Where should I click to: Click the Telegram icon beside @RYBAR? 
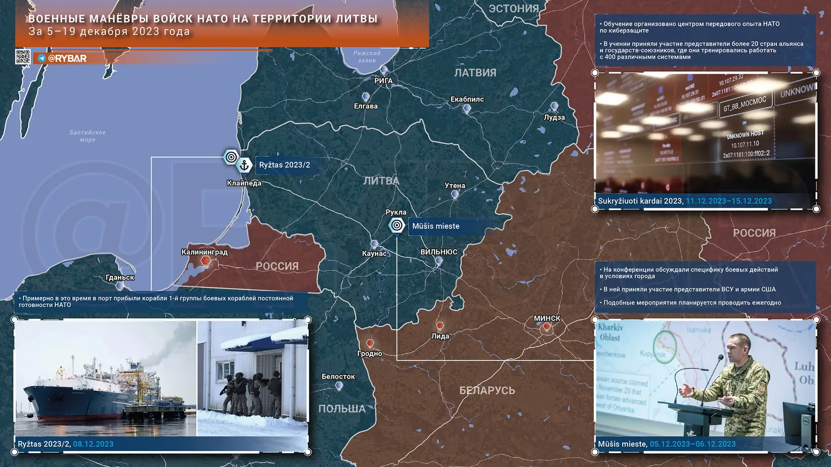[x=41, y=58]
